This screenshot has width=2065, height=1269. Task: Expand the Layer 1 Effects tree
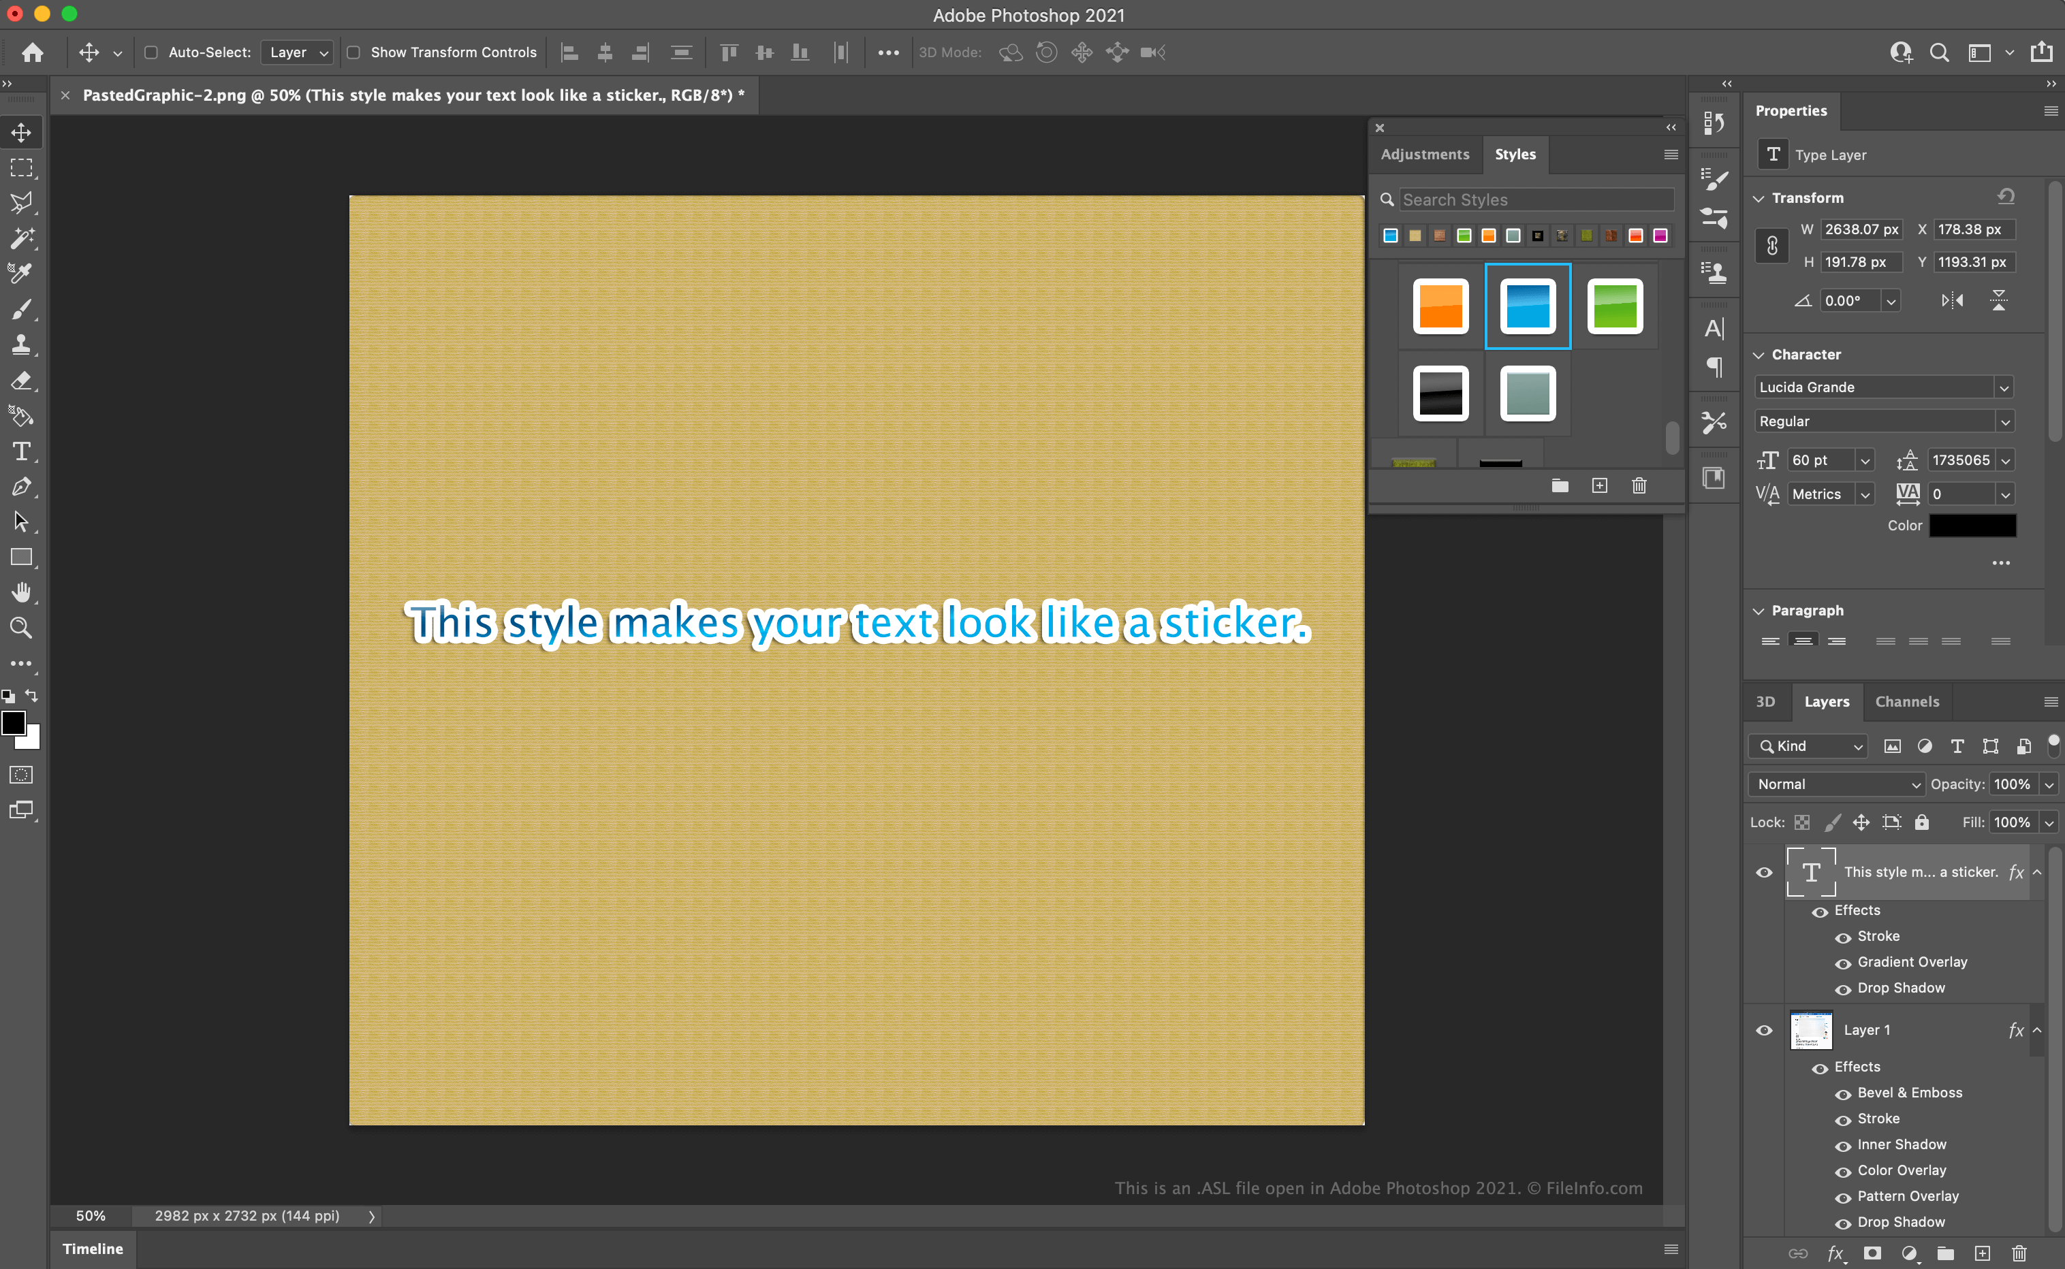point(2038,1029)
